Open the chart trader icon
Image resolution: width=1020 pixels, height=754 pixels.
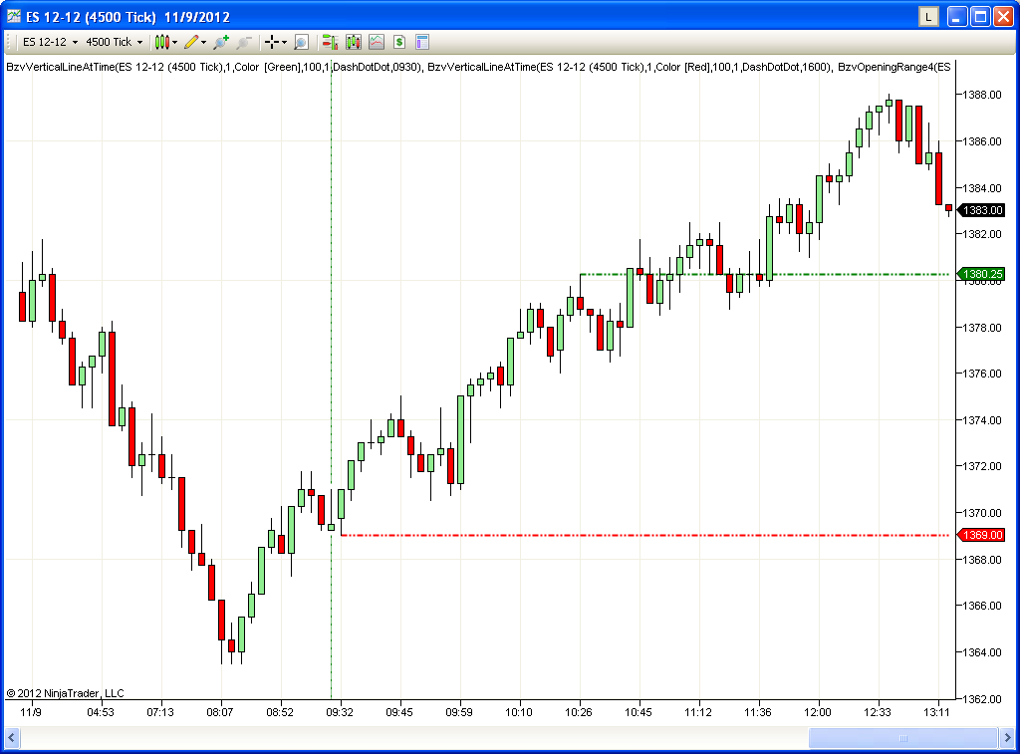tap(330, 42)
